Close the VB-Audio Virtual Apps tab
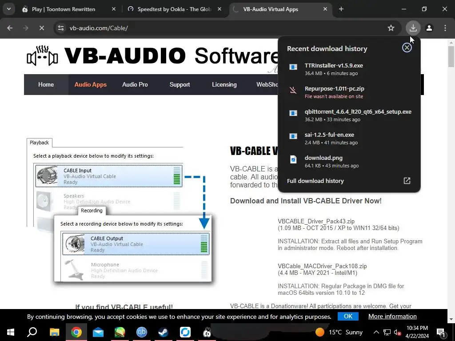Screen dimensions: 455x341 point(325,9)
